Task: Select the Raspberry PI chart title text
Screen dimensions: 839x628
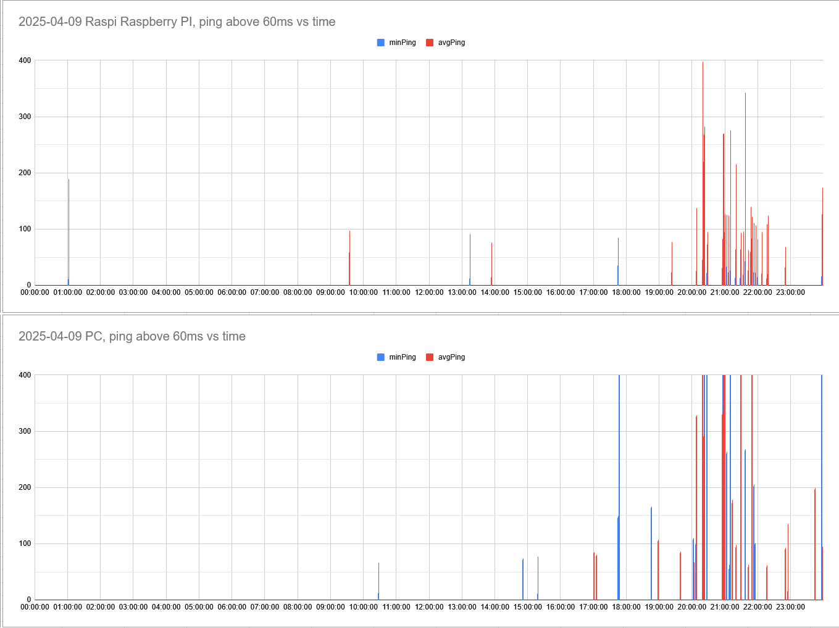Action: click(x=177, y=22)
